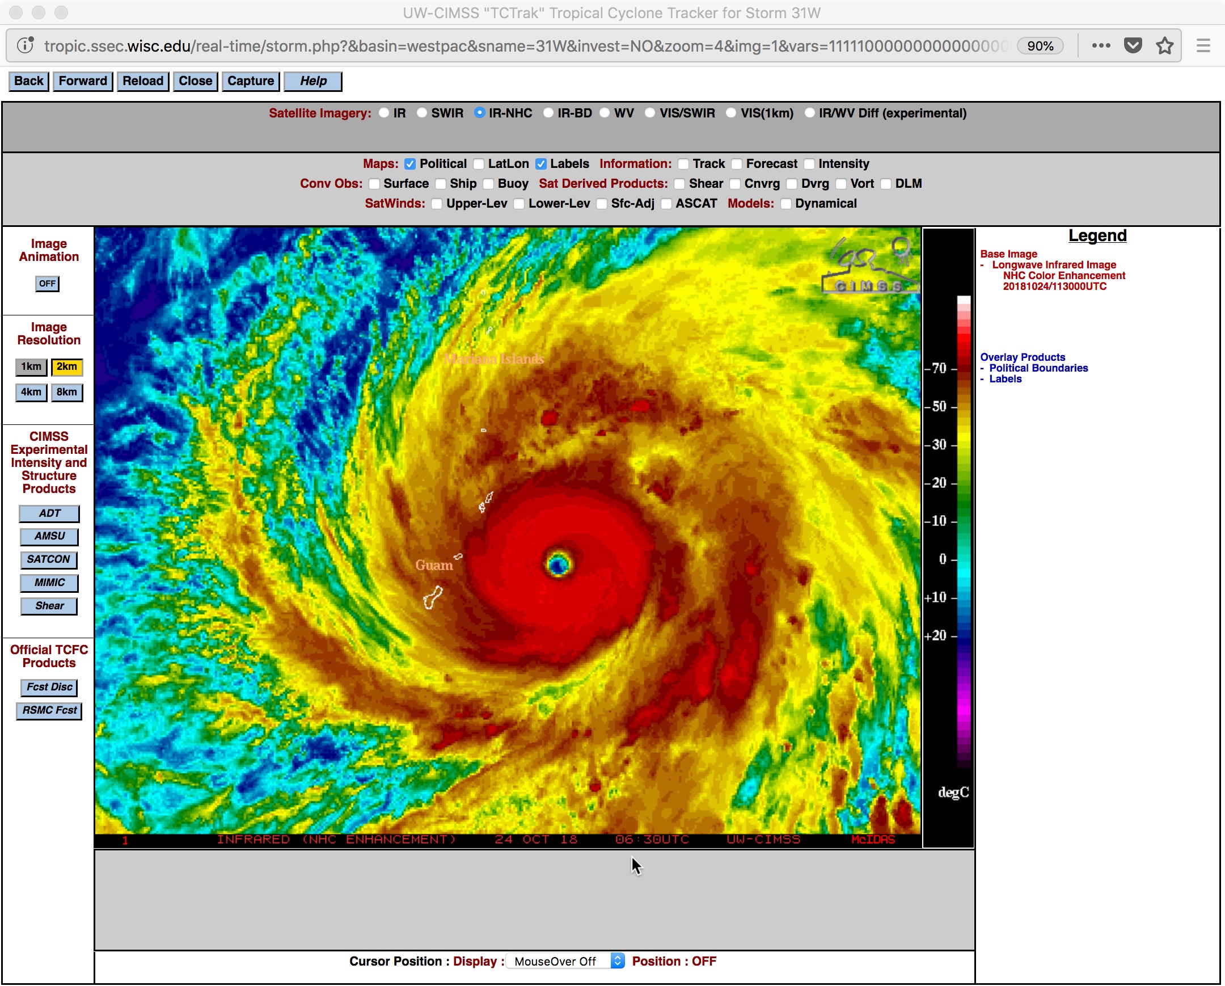Open the RSMC Fcst product

point(49,710)
